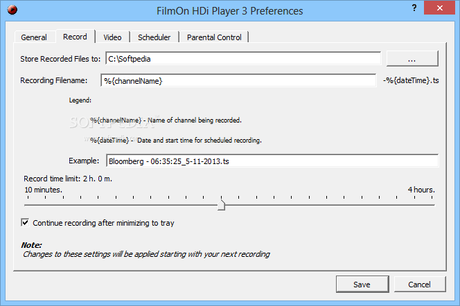Image resolution: width=460 pixels, height=306 pixels.
Task: Click the record time limit slider thumb
Action: 221,205
